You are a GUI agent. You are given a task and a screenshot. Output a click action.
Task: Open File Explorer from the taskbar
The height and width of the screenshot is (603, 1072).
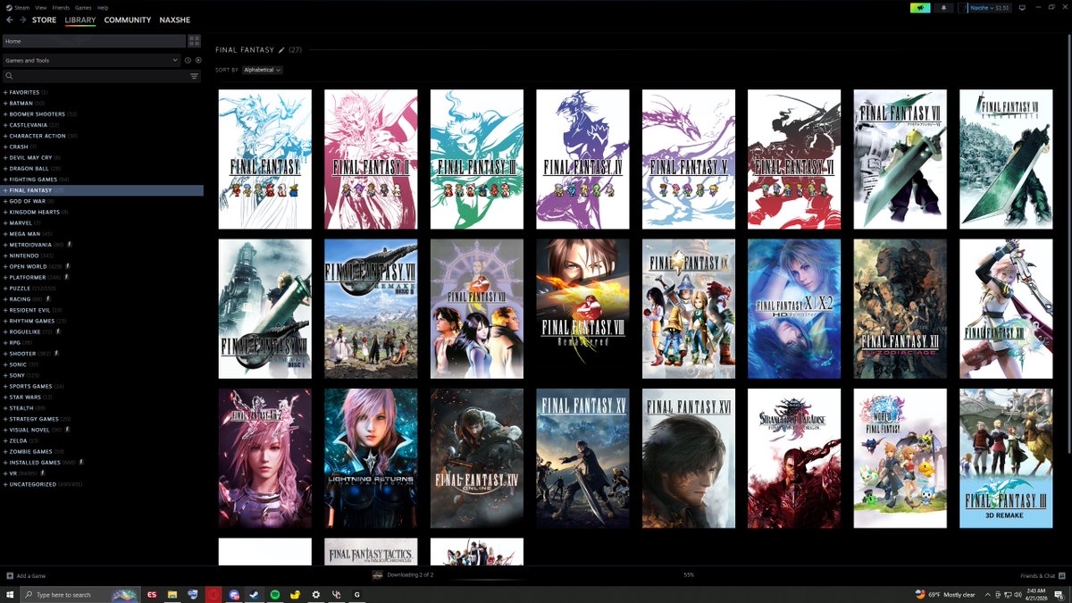click(x=172, y=594)
